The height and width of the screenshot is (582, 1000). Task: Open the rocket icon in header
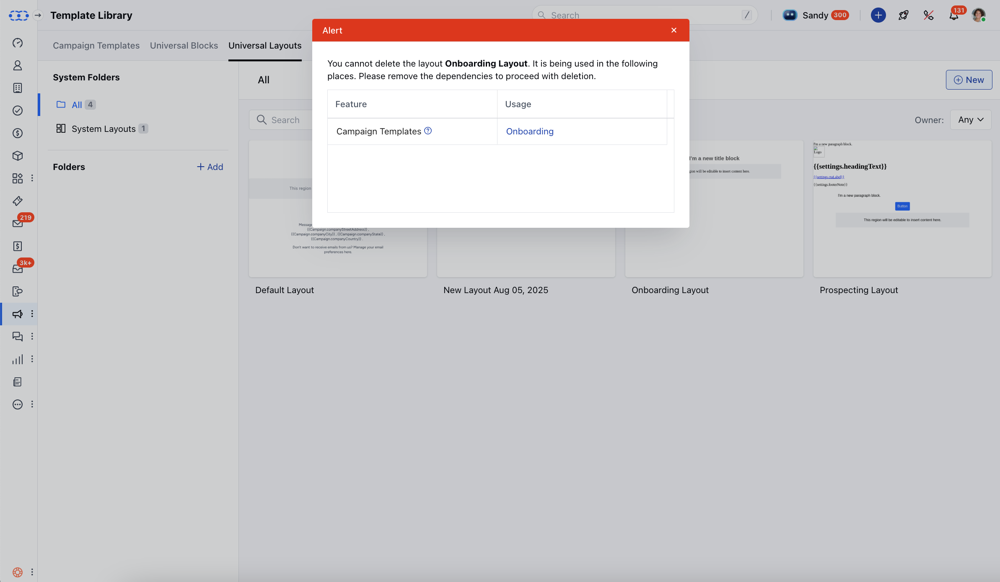(x=903, y=15)
